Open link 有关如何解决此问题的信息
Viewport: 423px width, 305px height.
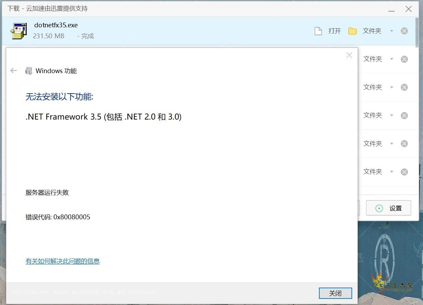63,261
